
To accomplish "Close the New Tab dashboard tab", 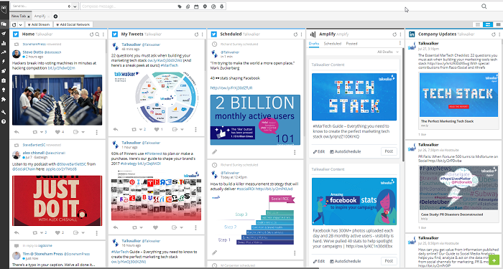I will click(x=29, y=16).
